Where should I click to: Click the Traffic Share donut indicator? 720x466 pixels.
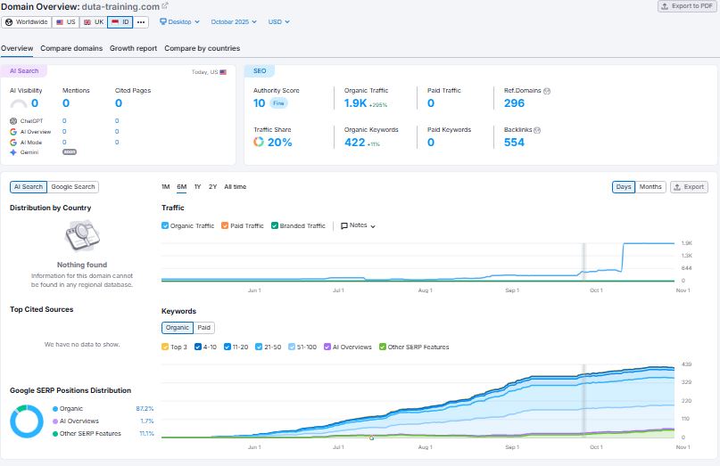[x=258, y=143]
